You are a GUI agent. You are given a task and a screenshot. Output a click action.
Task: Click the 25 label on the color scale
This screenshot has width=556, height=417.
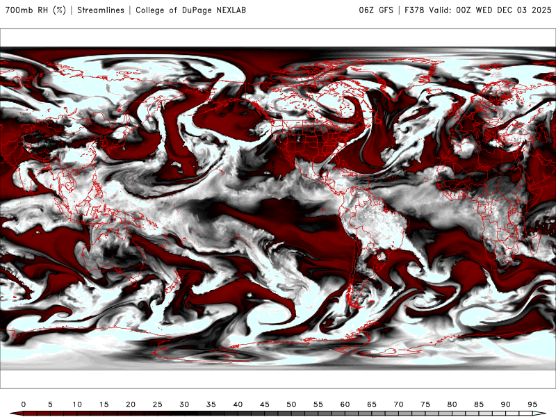(x=158, y=404)
